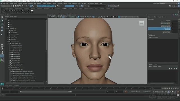Image resolution: width=180 pixels, height=101 pixels.
Task: Open the Outliner Display menu
Action: click(x=7, y=17)
